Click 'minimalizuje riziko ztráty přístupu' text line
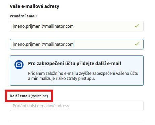 click(x=63, y=79)
